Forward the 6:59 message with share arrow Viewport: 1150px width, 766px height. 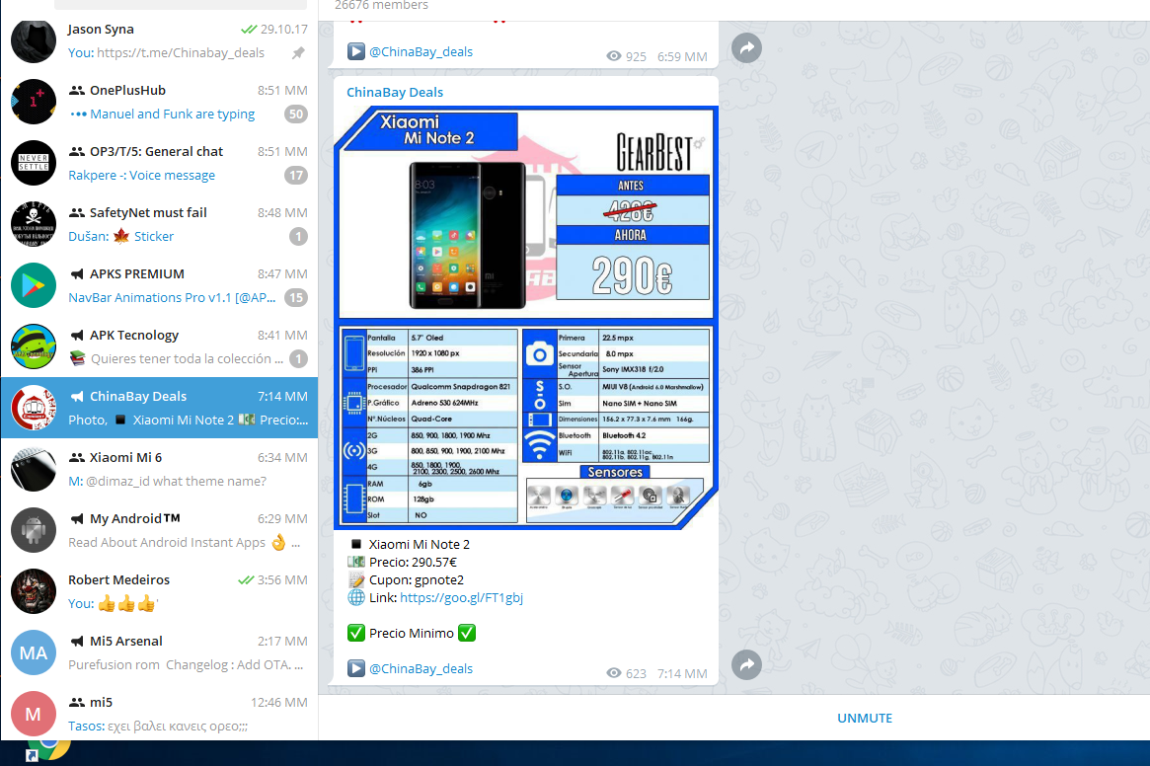(746, 48)
